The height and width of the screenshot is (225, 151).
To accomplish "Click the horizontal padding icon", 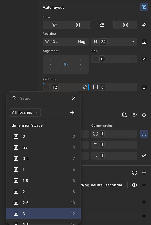I will pyautogui.click(x=47, y=87).
